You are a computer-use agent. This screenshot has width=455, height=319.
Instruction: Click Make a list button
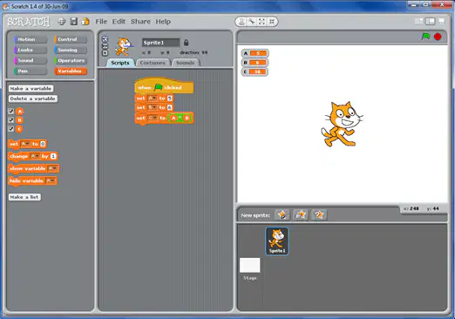[x=24, y=197]
